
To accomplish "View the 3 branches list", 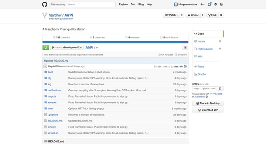I will [x=98, y=38].
